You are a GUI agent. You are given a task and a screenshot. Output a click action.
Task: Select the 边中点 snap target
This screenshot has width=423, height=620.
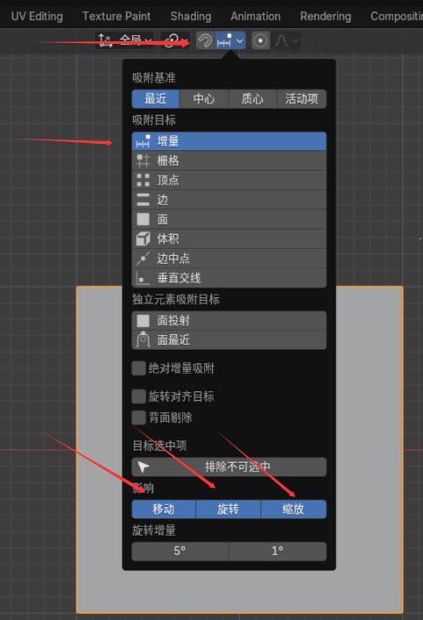[x=229, y=259]
